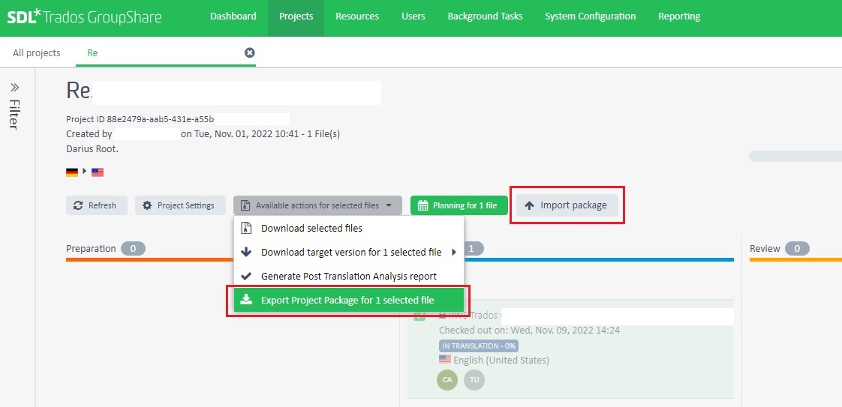The width and height of the screenshot is (842, 407).
Task: Close the 'Re' project tab
Action: click(250, 52)
